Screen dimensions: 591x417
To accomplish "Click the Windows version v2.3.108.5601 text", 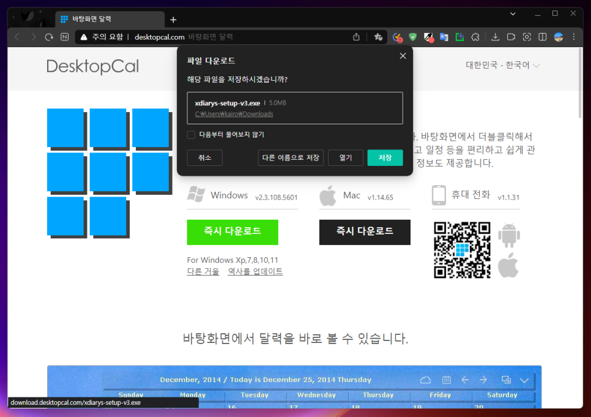I will point(277,197).
